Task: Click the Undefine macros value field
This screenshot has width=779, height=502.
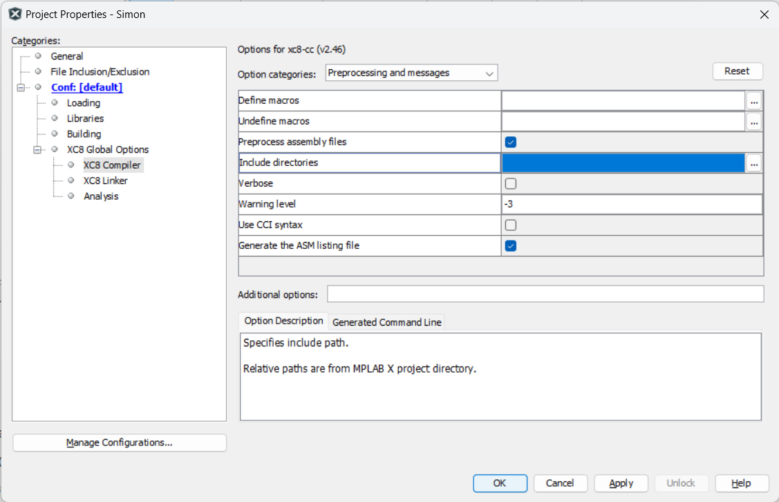Action: point(623,121)
